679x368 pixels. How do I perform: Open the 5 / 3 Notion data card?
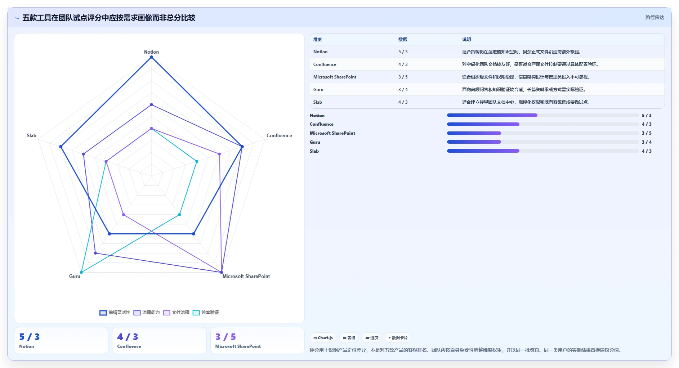[x=61, y=340]
